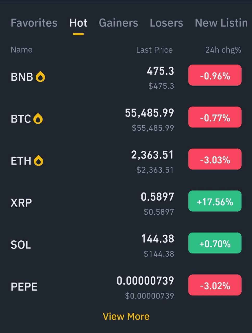Tap the View More link
The height and width of the screenshot is (333, 252).
click(126, 316)
